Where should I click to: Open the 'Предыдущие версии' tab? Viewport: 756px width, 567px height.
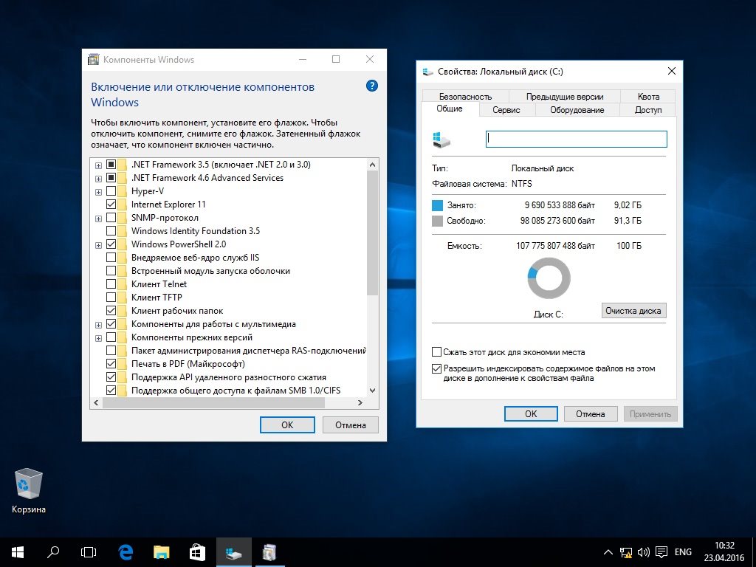coord(565,97)
